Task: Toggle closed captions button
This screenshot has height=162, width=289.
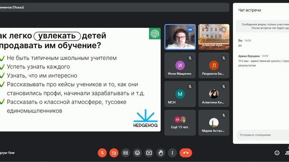Action: [126, 153]
